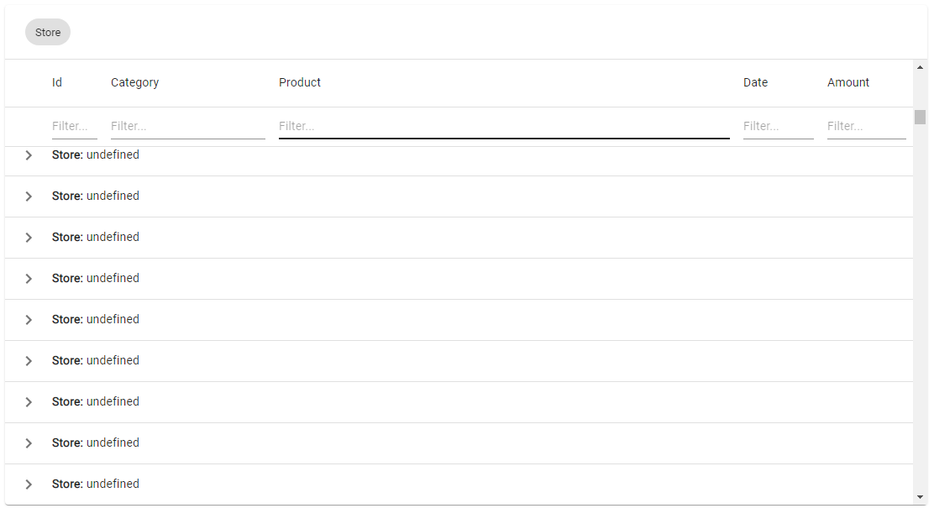
Task: Select the Store grouping chip
Action: click(x=47, y=32)
